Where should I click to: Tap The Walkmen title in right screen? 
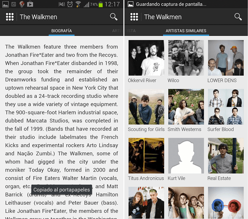[x=163, y=17]
